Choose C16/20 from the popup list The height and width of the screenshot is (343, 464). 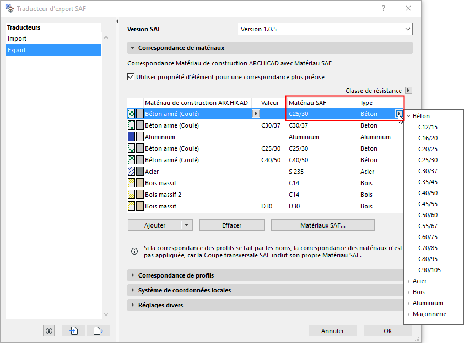[428, 138]
